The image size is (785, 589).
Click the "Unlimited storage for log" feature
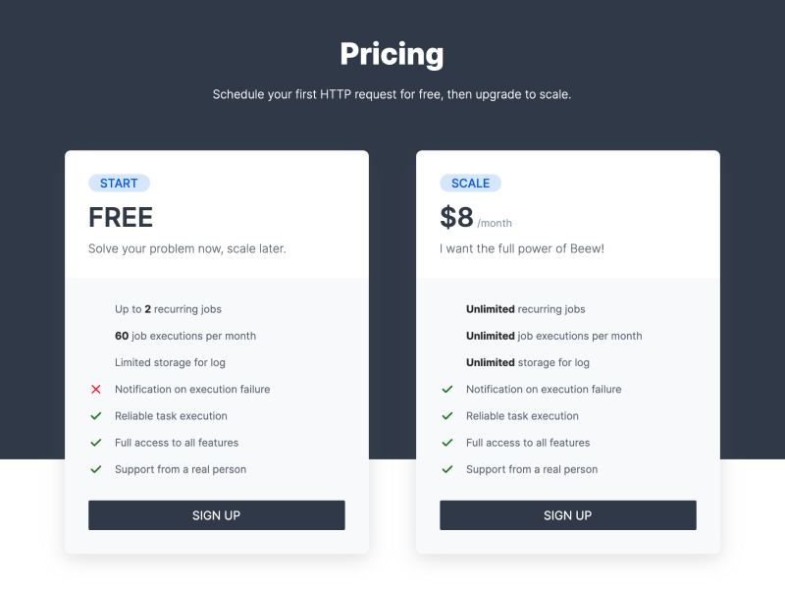click(x=527, y=362)
